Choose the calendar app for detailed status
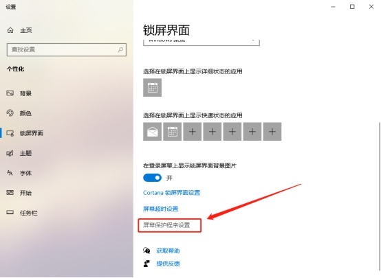This screenshot has width=381, height=278. (x=153, y=88)
